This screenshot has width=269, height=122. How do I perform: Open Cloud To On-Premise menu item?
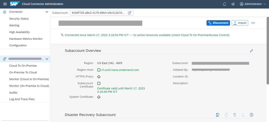point(23,66)
